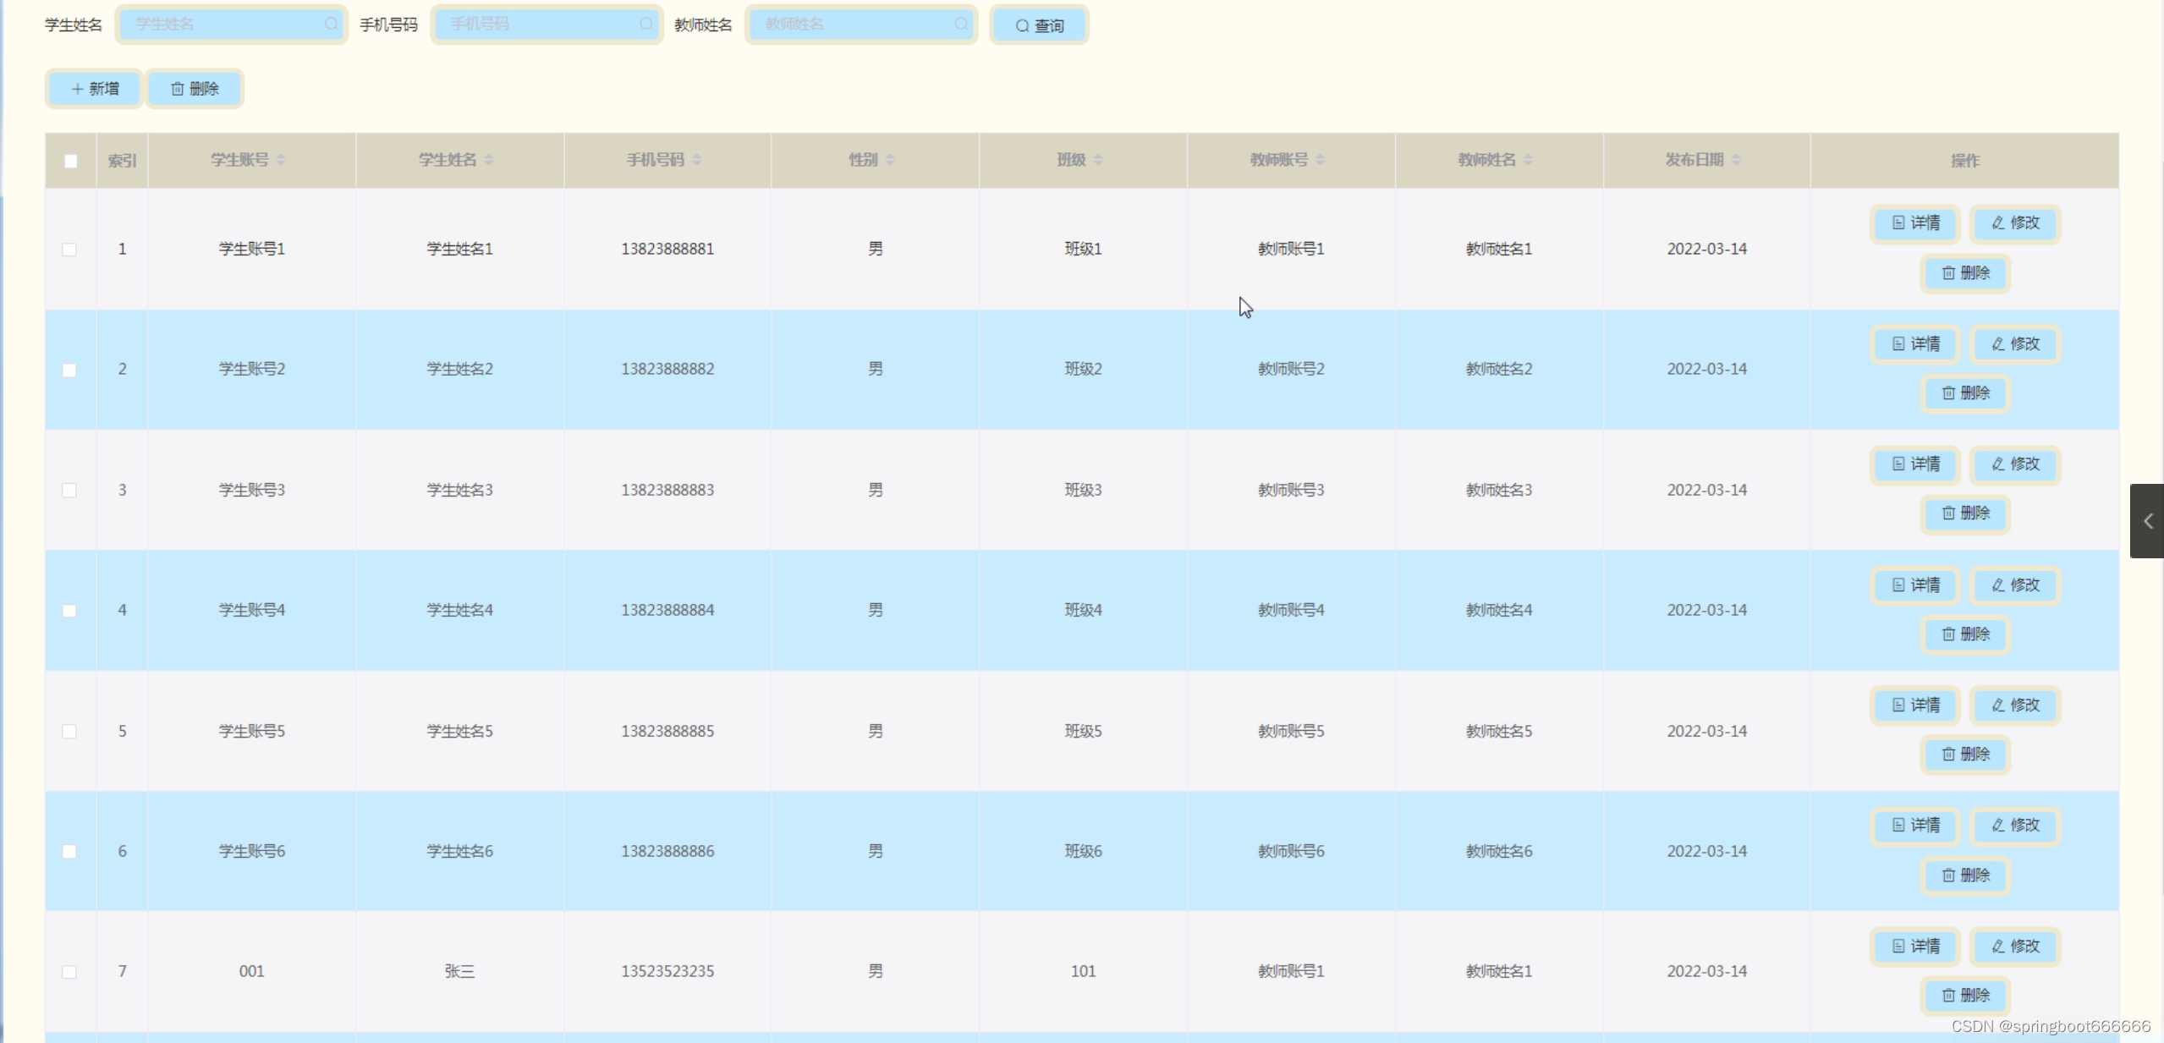The height and width of the screenshot is (1043, 2164).
Task: Click the 查询 search button
Action: point(1039,25)
